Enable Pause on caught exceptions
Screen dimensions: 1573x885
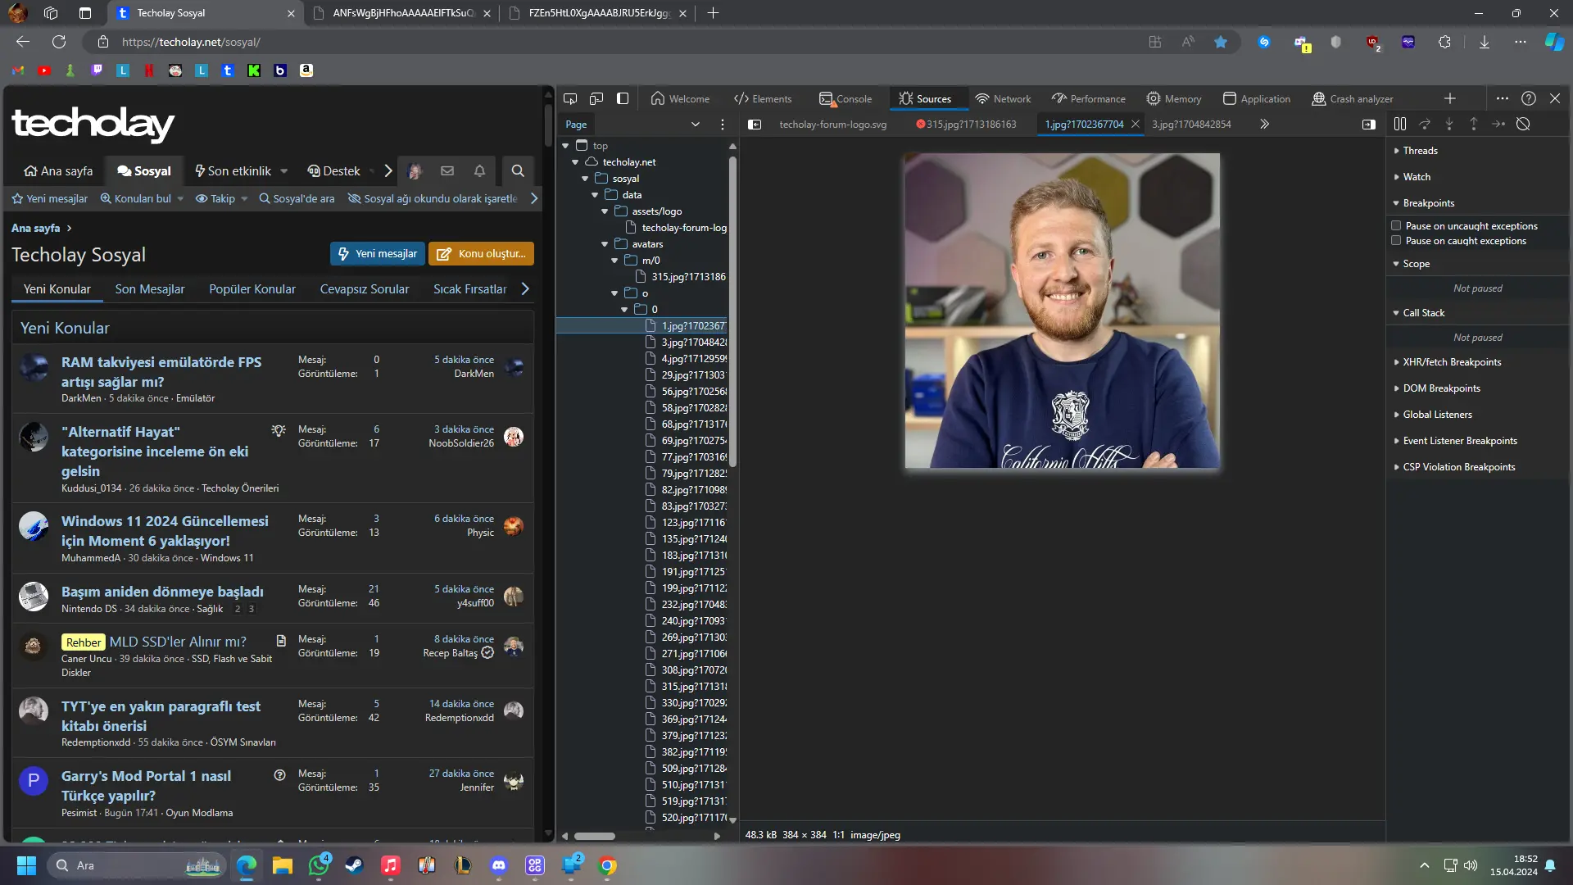point(1396,240)
